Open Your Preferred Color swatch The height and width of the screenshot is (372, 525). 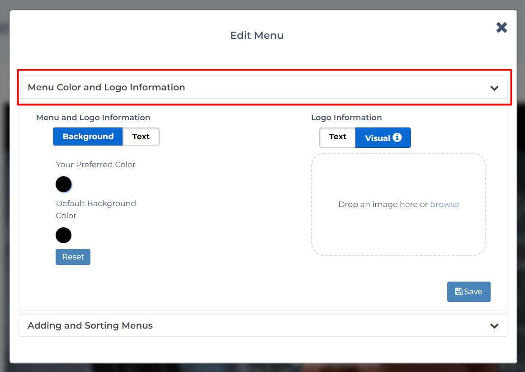click(x=63, y=184)
